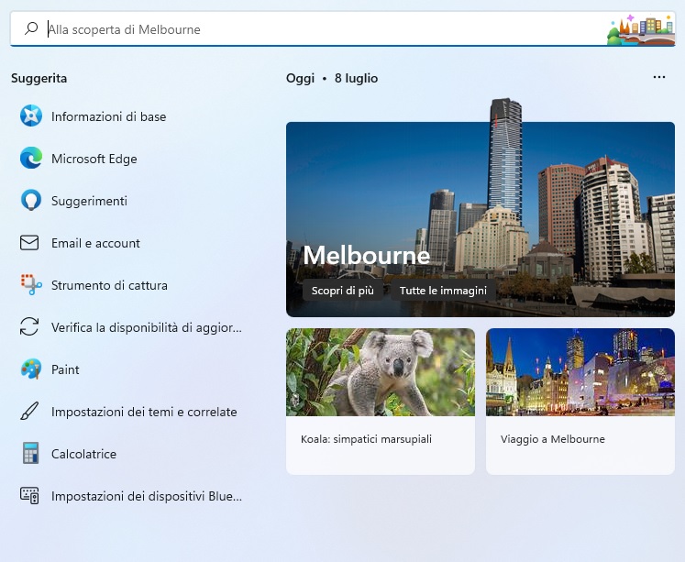Click the Suggerita section heading
The height and width of the screenshot is (562, 685).
point(39,79)
